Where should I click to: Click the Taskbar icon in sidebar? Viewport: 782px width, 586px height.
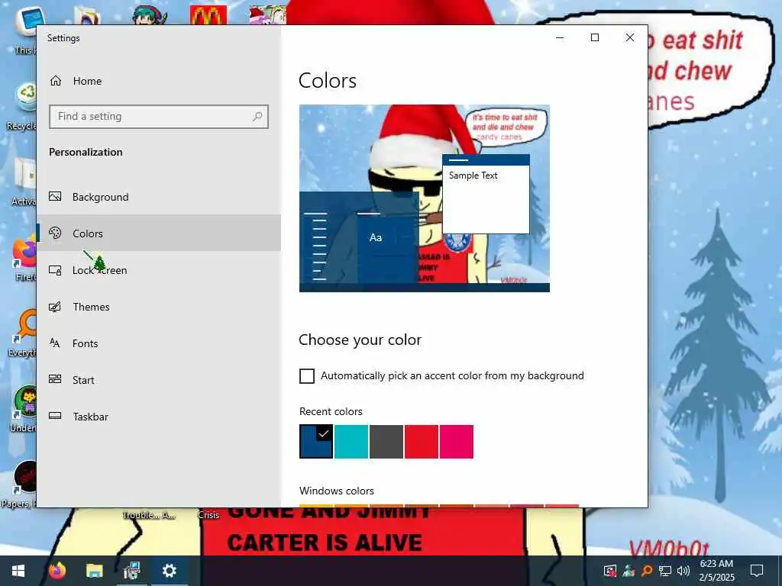(x=55, y=416)
